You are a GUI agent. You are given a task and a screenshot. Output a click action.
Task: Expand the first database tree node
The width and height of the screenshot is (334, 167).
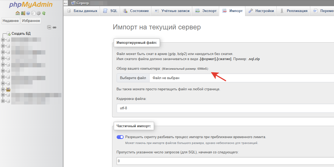(3, 40)
